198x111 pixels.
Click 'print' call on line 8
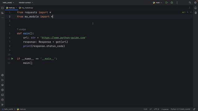click(x=27, y=46)
